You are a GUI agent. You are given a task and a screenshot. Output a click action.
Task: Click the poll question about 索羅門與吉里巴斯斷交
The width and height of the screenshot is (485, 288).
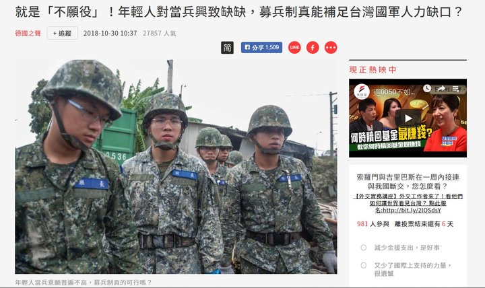(408, 182)
